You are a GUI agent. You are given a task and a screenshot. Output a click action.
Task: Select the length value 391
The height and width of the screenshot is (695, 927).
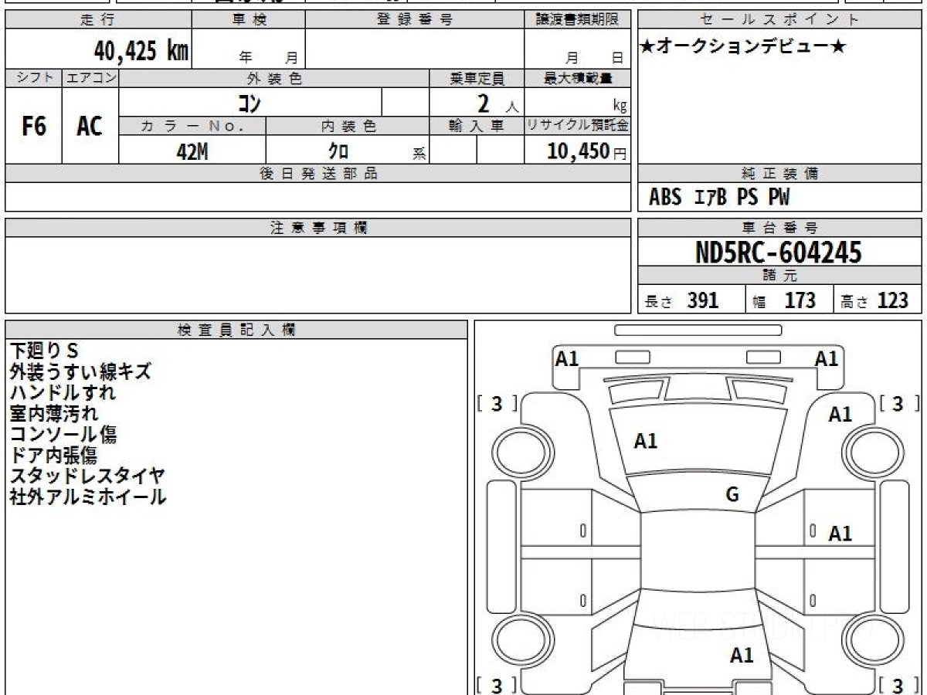coord(703,300)
